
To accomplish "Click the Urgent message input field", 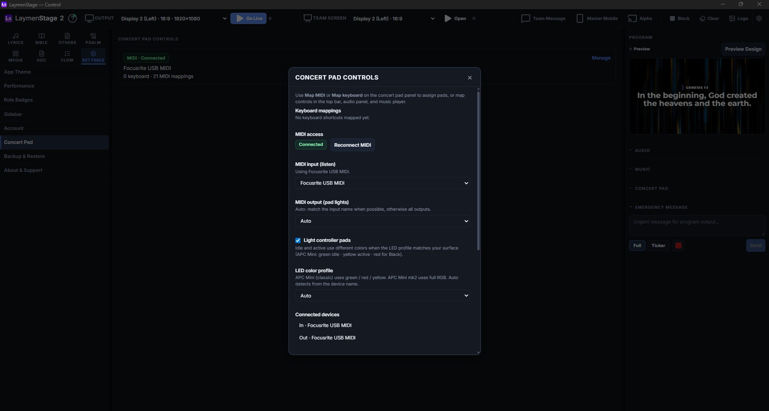I will click(697, 225).
